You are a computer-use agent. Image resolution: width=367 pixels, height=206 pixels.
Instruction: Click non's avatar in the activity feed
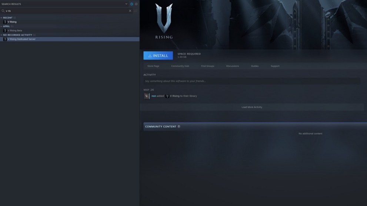click(x=147, y=96)
